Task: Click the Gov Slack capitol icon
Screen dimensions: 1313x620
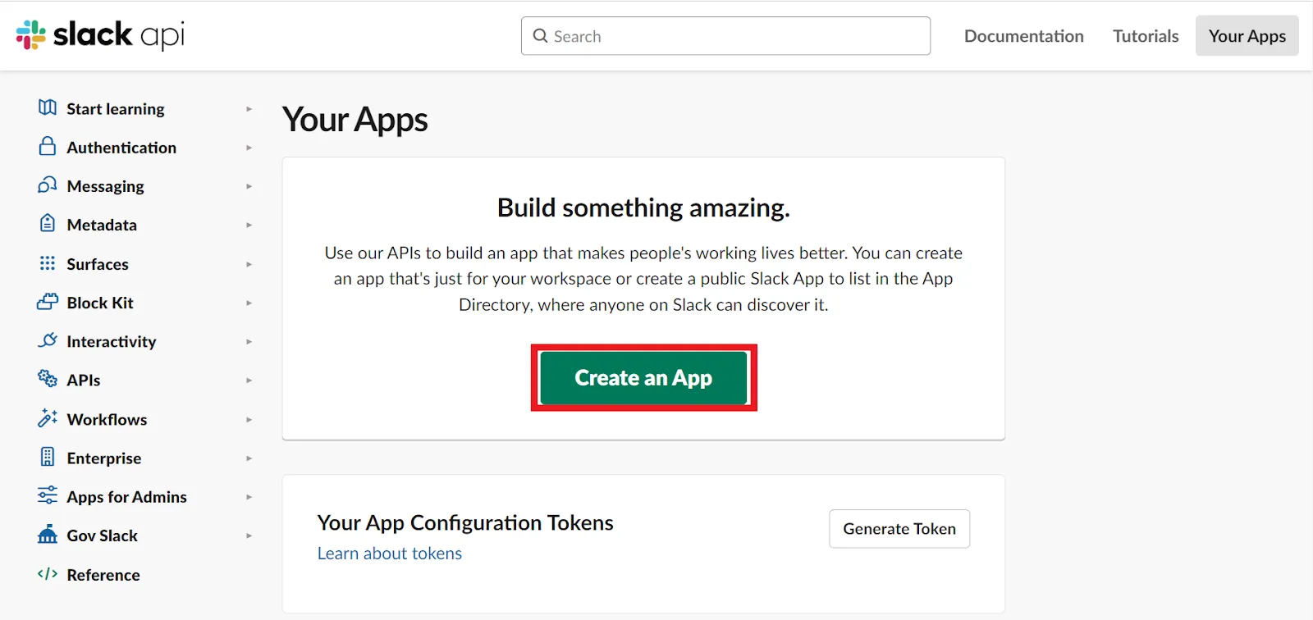Action: 48,535
